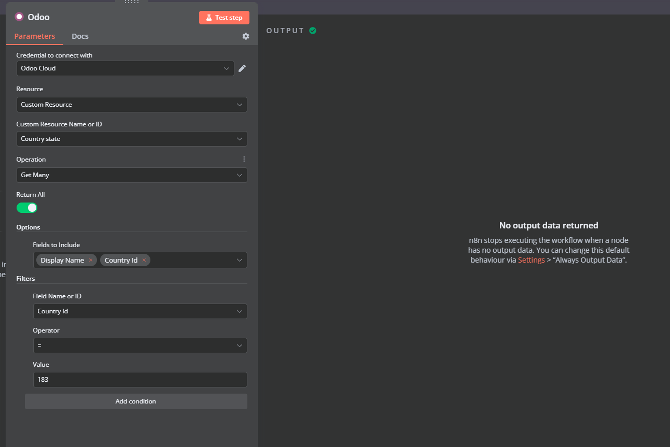Expand the Resource dropdown
This screenshot has width=670, height=447.
pos(132,105)
